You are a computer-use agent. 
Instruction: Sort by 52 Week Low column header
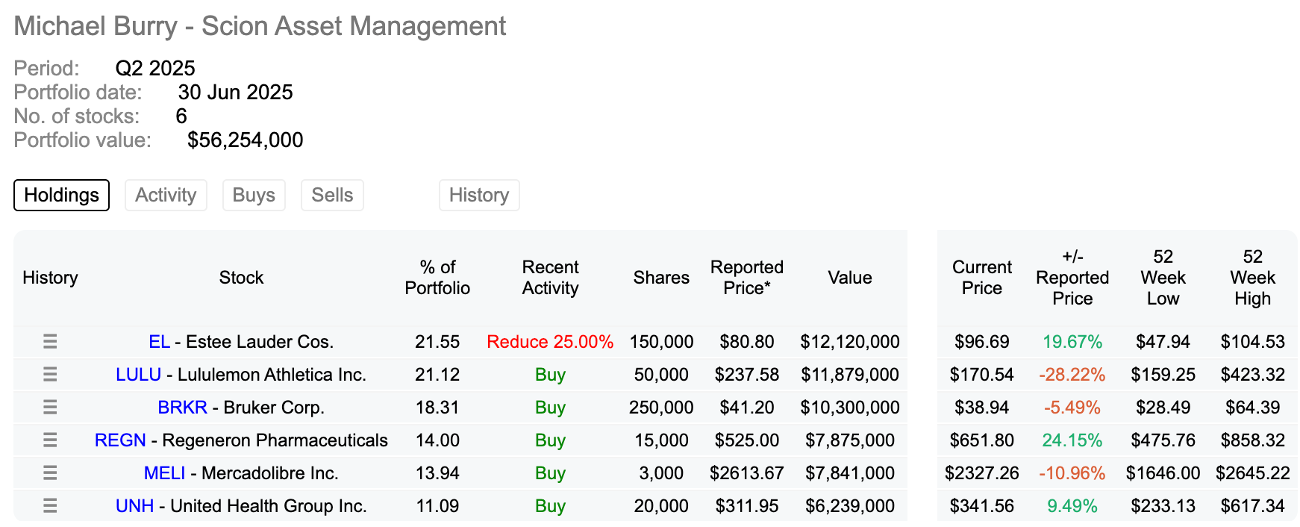coord(1163,278)
